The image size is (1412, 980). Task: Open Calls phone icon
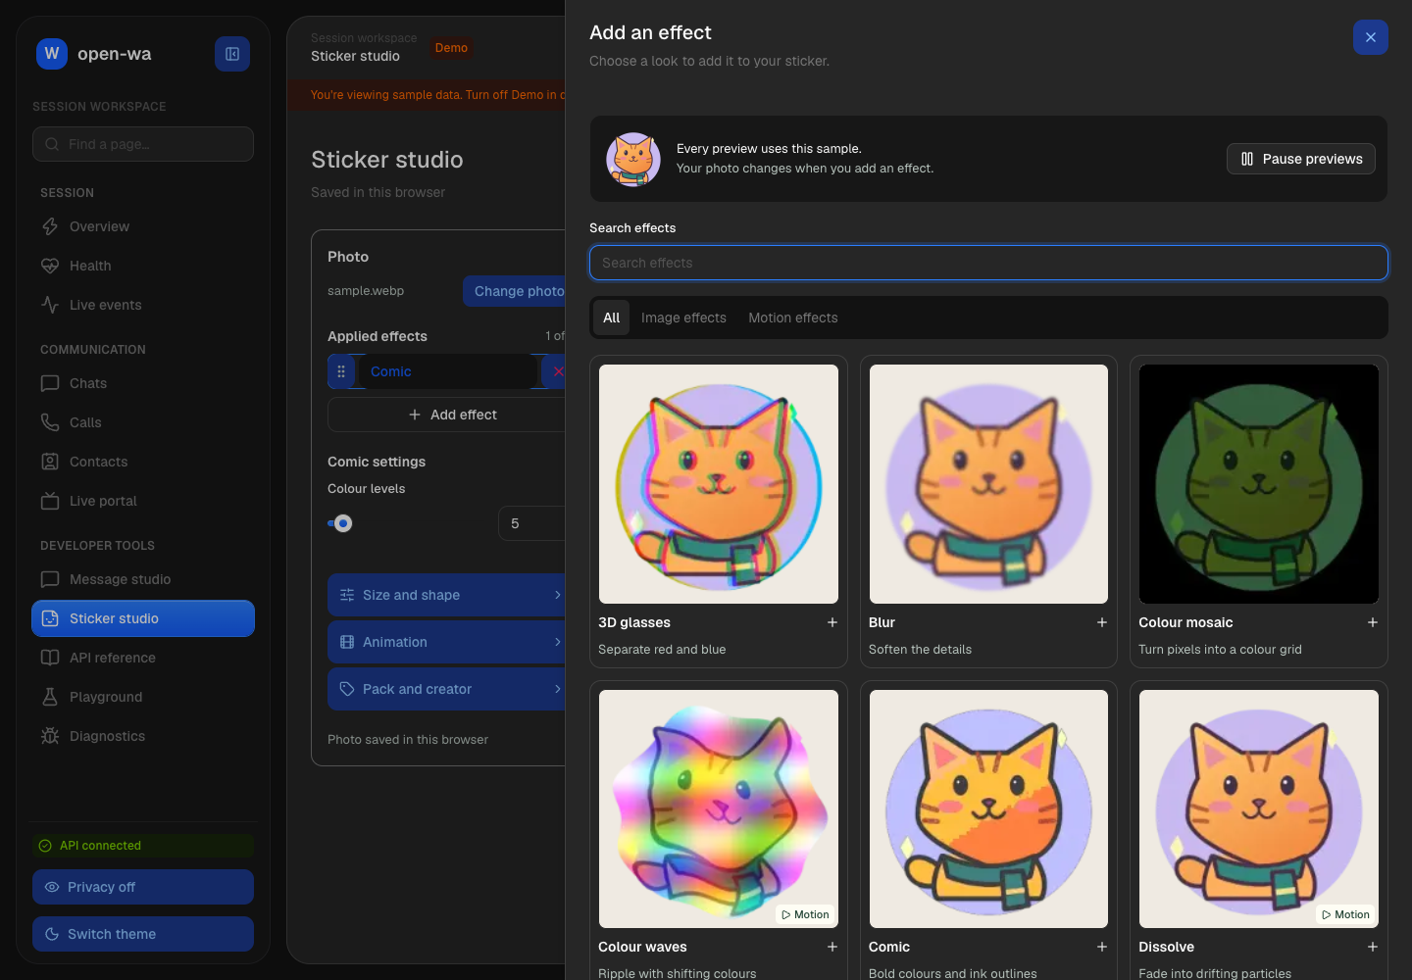[x=50, y=422]
